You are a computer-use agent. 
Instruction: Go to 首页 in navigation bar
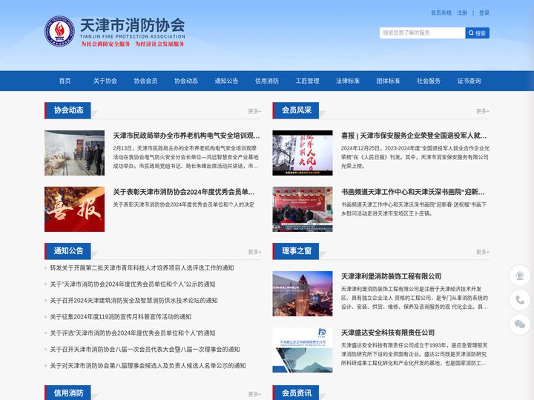(x=65, y=81)
